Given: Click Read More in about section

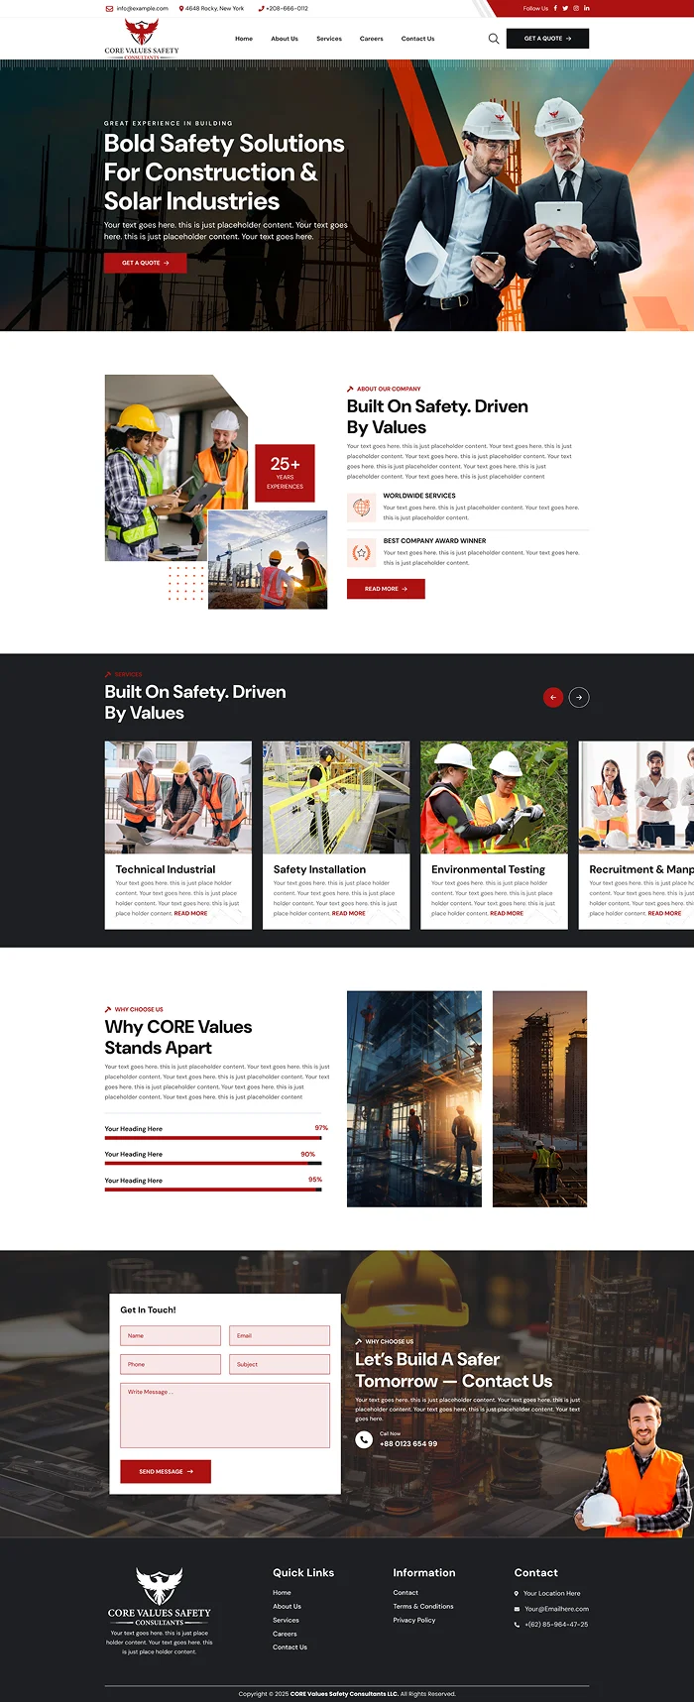Looking at the screenshot, I should pos(386,589).
